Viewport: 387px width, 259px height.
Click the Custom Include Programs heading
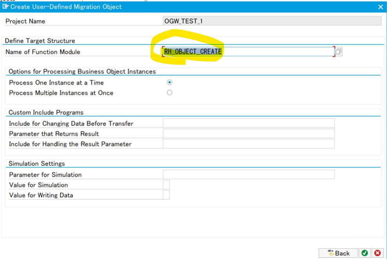46,112
